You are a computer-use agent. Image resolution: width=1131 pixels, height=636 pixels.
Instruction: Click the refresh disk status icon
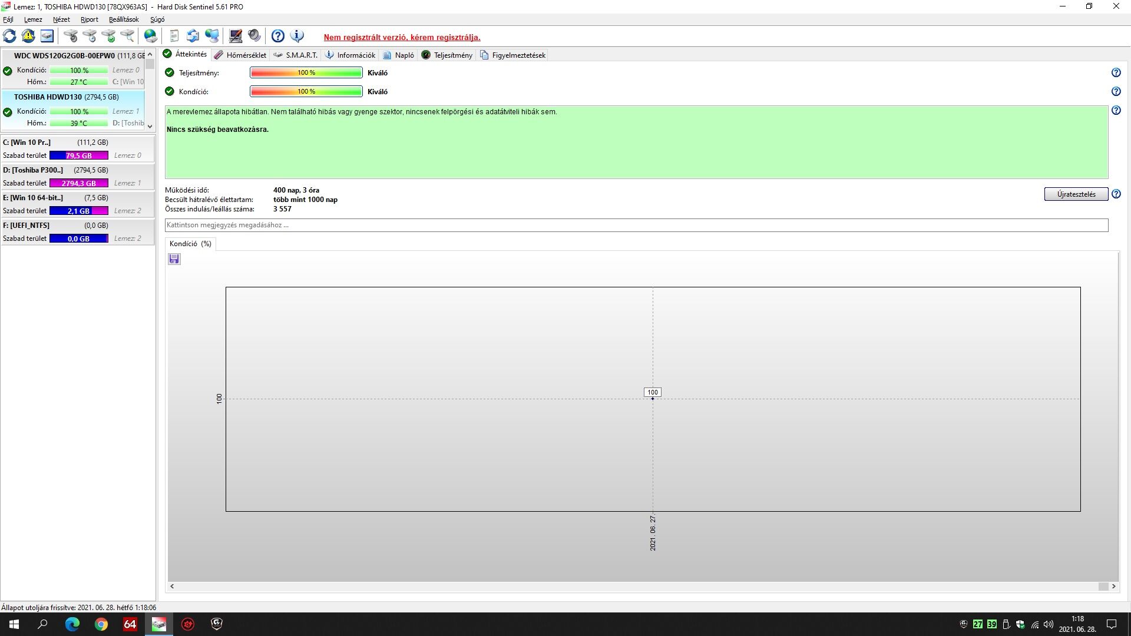pos(10,37)
